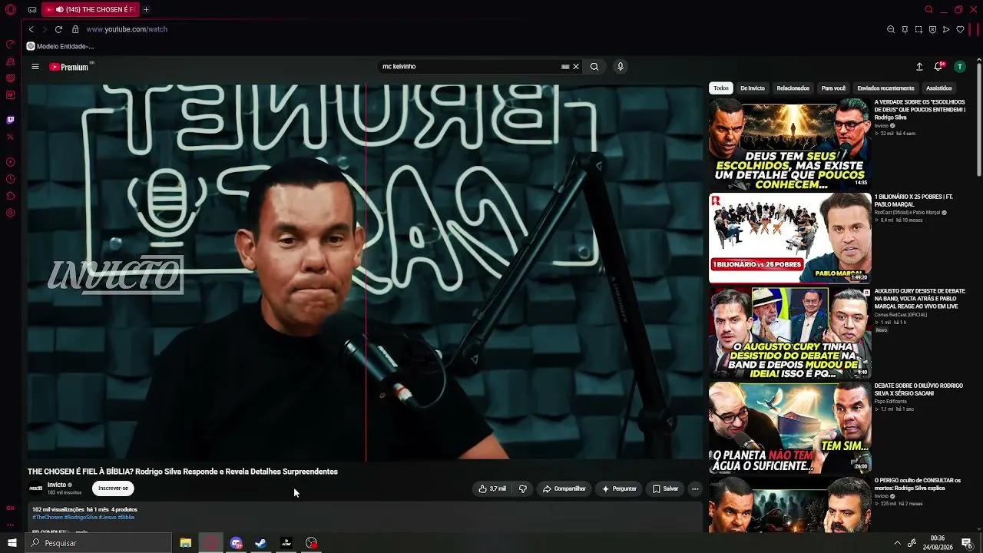The width and height of the screenshot is (983, 553).
Task: Ask about the video with Perguntar
Action: tap(620, 488)
